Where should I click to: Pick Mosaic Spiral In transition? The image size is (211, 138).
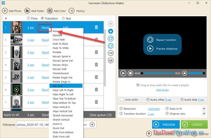tap(66, 56)
